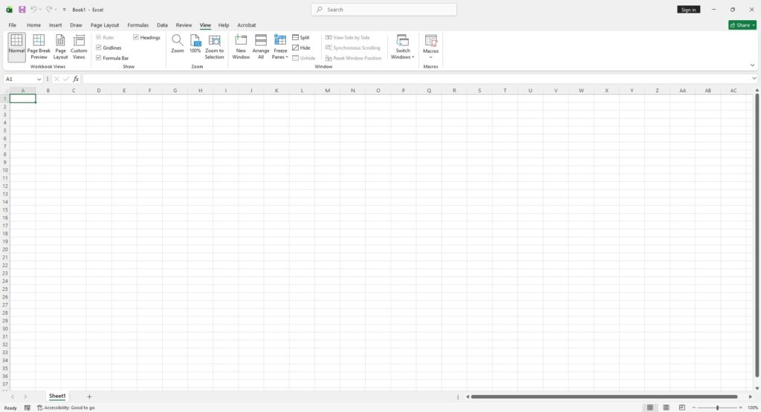Select the Normal workbook view
The height and width of the screenshot is (412, 761).
[16, 47]
